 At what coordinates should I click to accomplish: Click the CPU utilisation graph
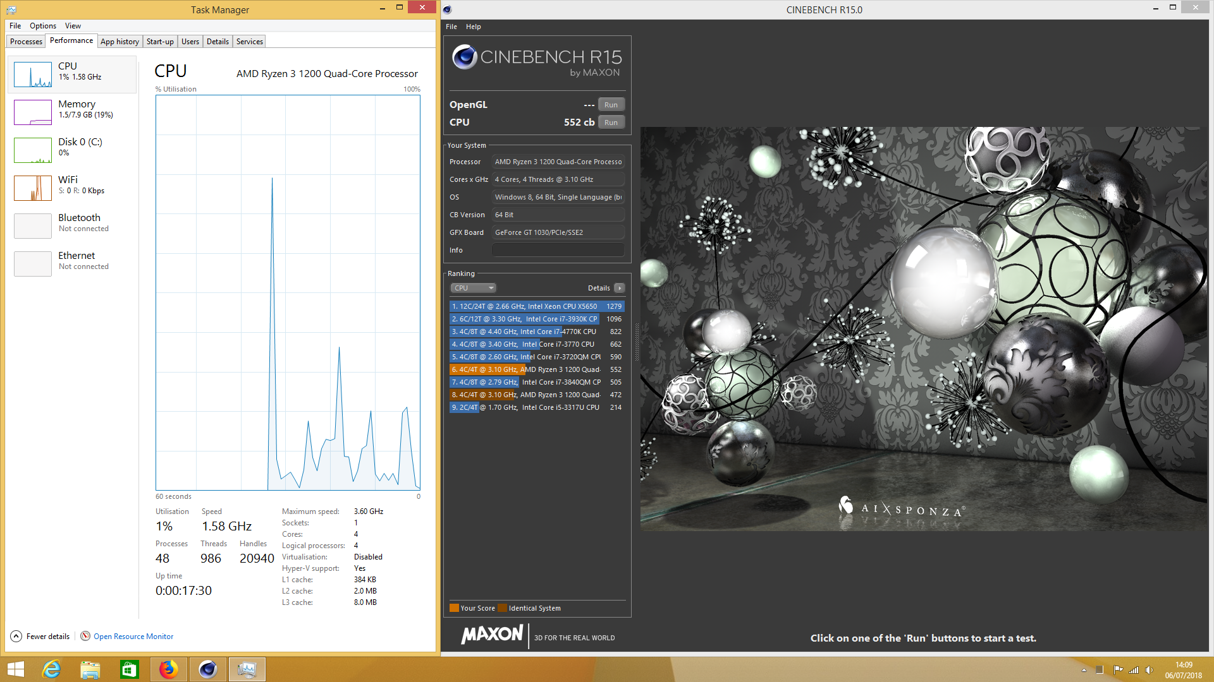coord(288,292)
